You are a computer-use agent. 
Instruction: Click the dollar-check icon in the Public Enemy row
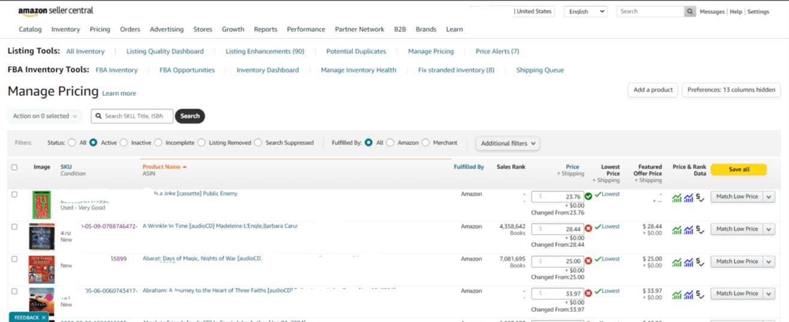[x=700, y=198]
